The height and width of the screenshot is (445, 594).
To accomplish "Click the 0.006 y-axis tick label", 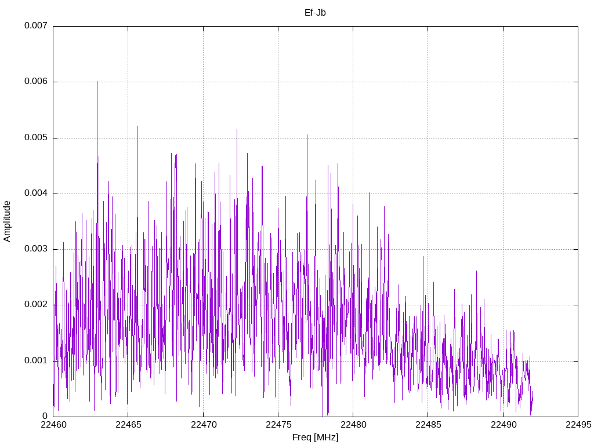I will pos(36,81).
